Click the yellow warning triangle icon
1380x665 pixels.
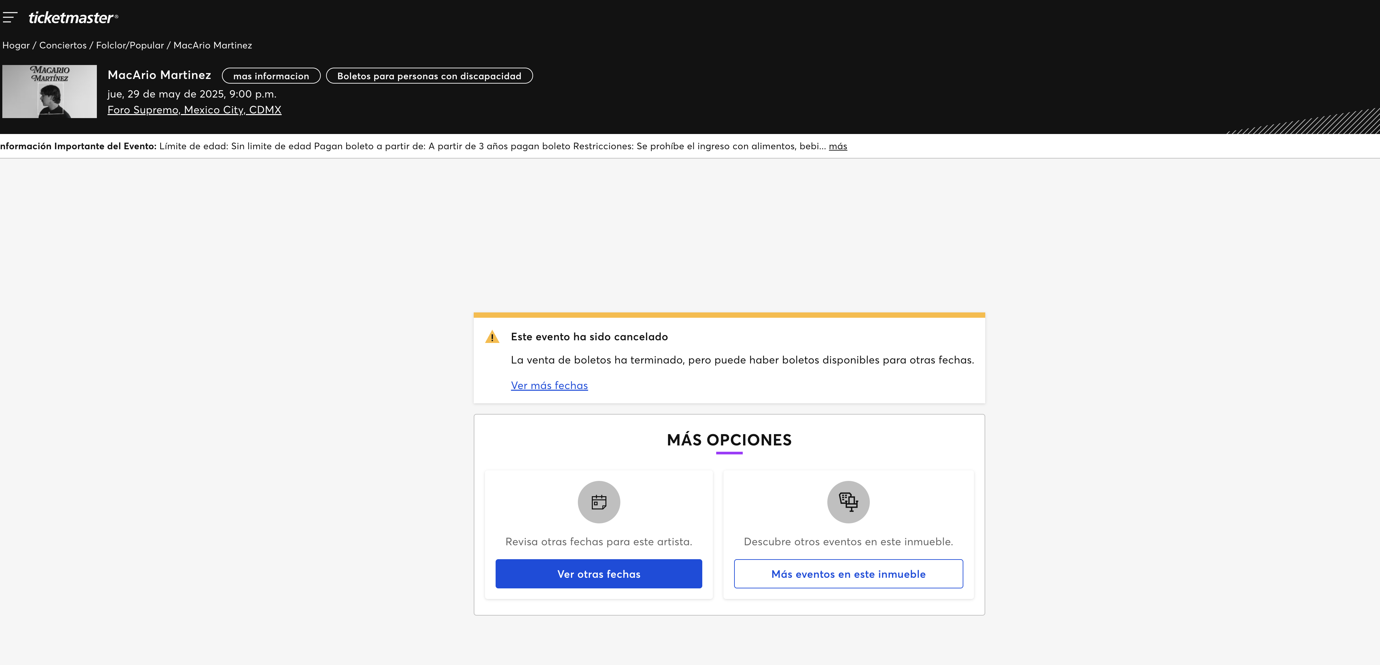[492, 337]
